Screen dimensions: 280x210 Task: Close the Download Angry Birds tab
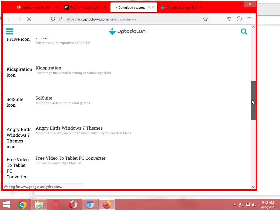[201, 7]
